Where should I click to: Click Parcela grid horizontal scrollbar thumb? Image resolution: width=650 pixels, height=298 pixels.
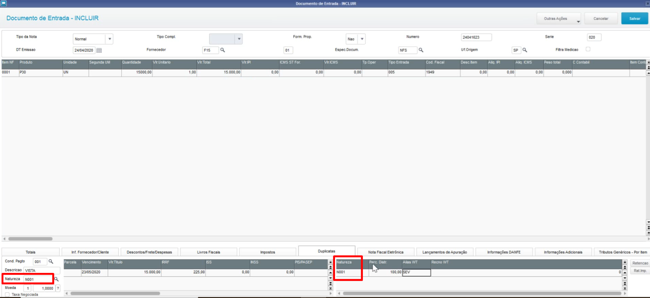tap(115, 294)
